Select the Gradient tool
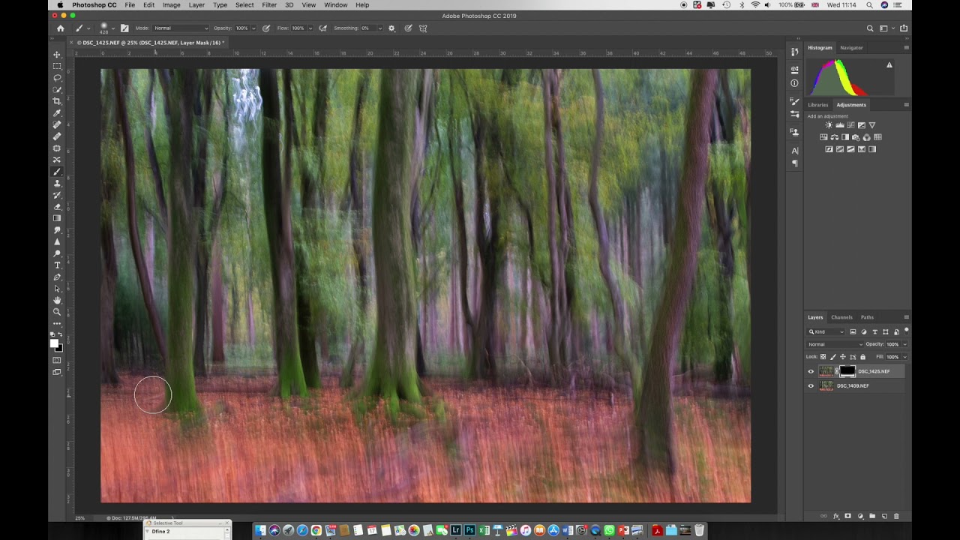The width and height of the screenshot is (960, 540). [x=57, y=218]
